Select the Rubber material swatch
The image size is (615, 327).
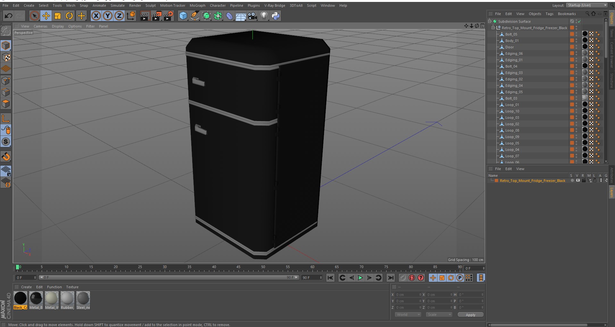pyautogui.click(x=67, y=300)
